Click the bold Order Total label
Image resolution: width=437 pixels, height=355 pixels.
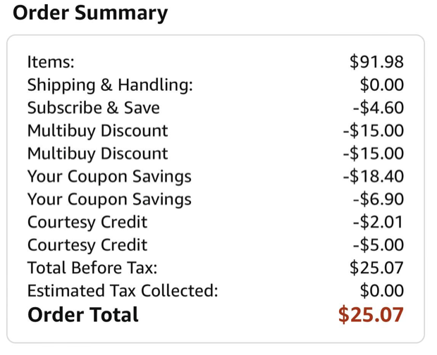83,314
